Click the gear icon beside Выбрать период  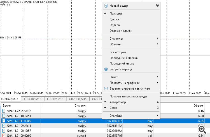coord(106,69)
